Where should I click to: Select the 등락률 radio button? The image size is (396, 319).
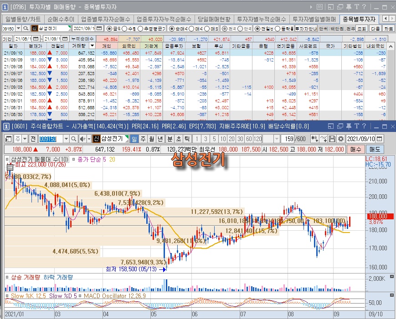278,29
